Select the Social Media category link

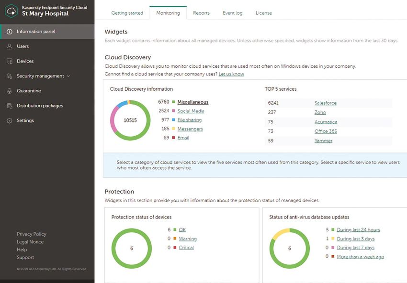[x=191, y=111]
